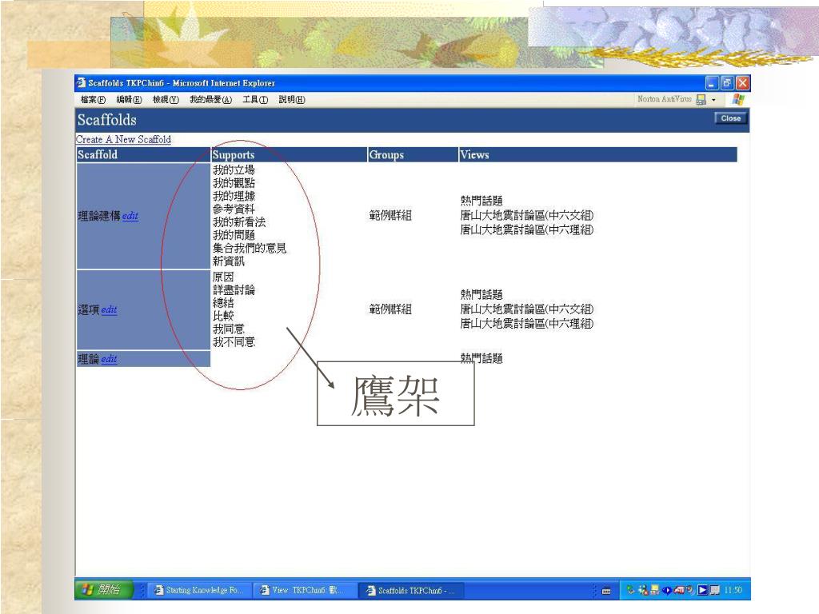Click the taskbar keyboard language bar icon
Screen dimensions: 819x614
click(x=606, y=591)
